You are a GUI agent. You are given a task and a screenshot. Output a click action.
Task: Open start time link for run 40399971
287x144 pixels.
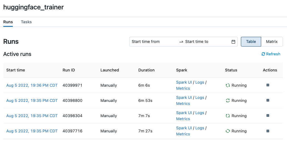(32, 85)
